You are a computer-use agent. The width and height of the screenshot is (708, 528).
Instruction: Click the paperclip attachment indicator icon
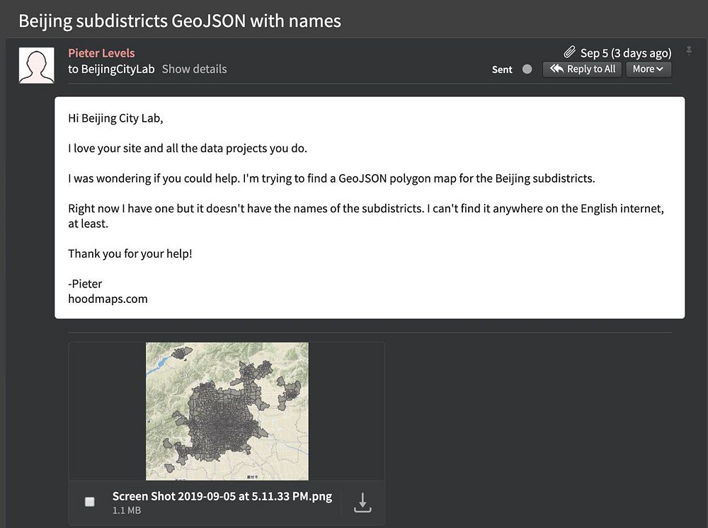click(x=570, y=53)
